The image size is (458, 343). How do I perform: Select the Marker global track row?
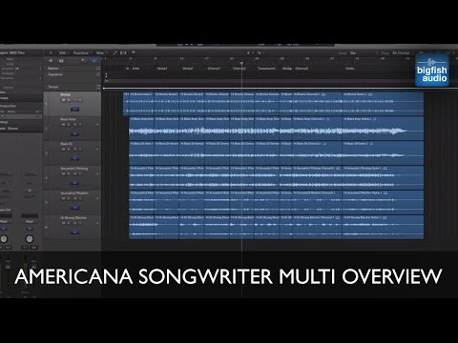[x=73, y=69]
